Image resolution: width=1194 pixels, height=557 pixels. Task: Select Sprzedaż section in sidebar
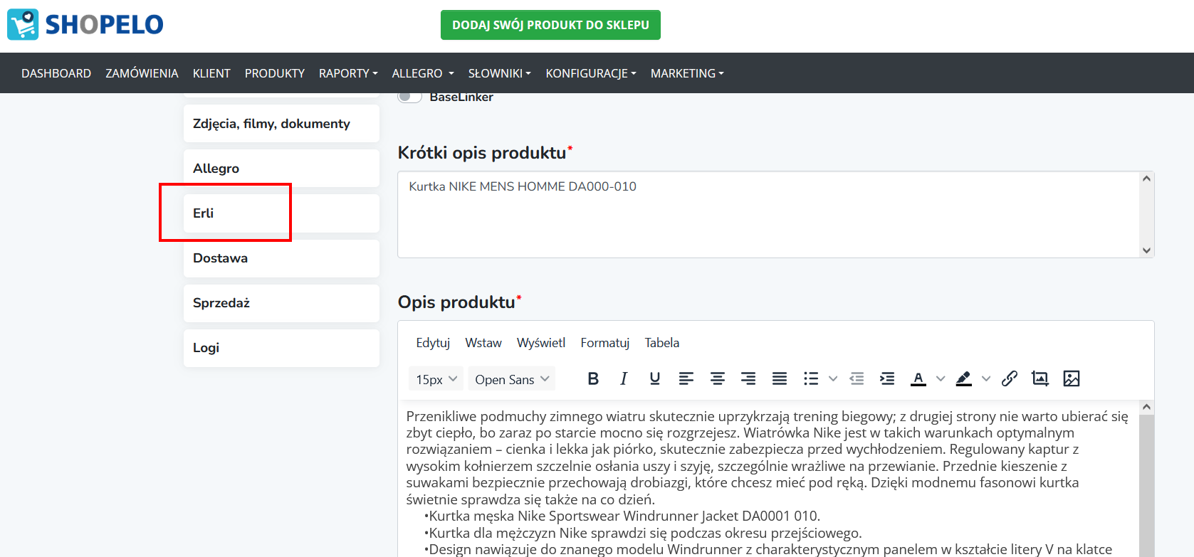281,303
